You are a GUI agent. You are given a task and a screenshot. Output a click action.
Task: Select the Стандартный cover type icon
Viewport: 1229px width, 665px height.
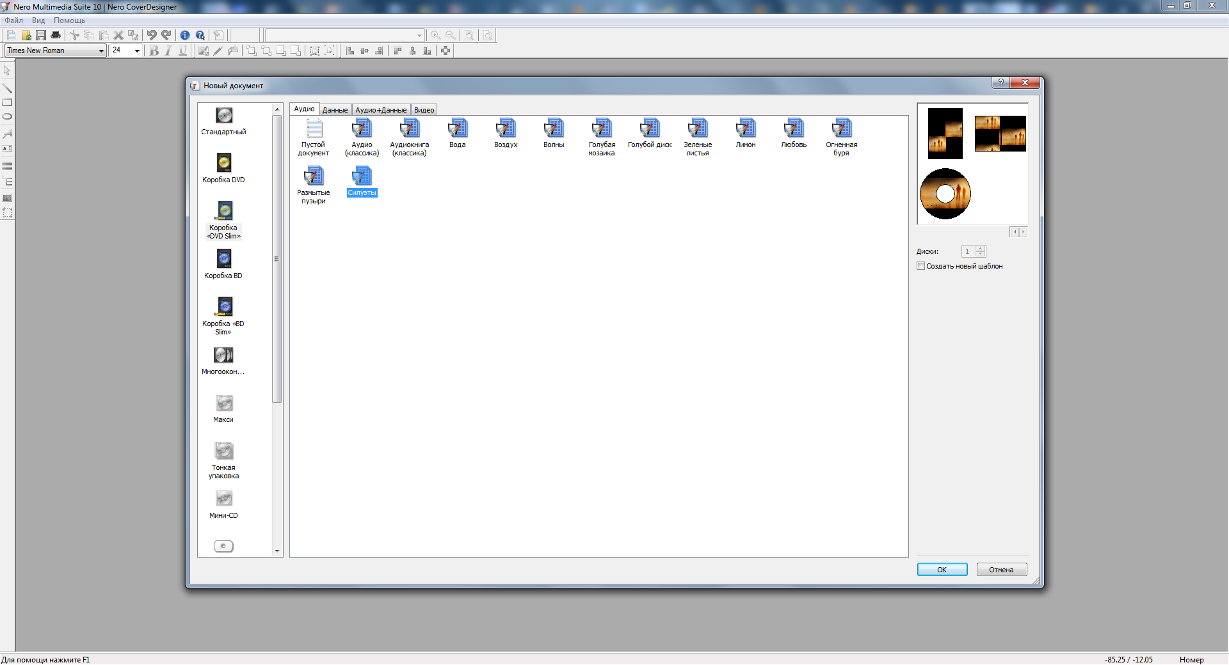click(x=223, y=116)
